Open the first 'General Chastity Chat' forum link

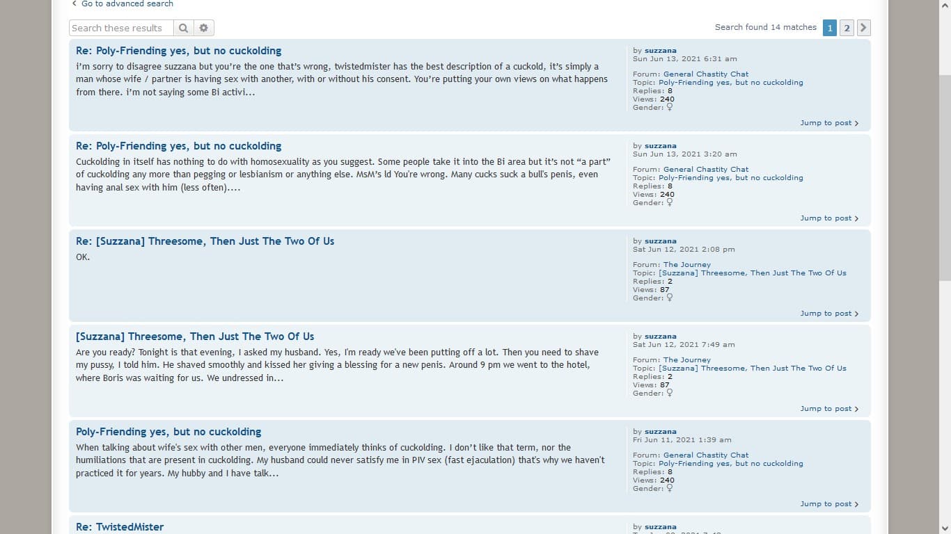click(x=705, y=74)
